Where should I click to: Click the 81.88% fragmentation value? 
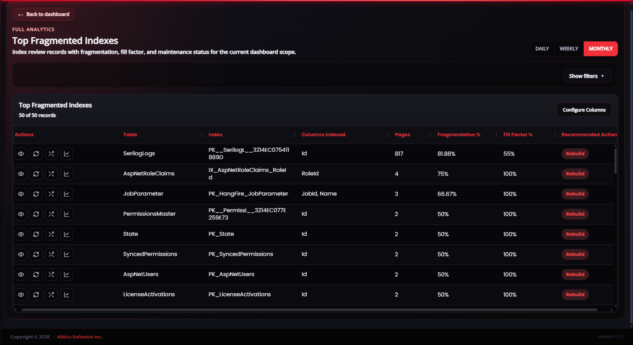[446, 154]
